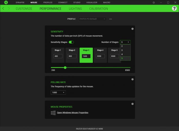This screenshot has height=131, width=179.
Task: Click the Windows logo icon
Action: click(x=53, y=113)
